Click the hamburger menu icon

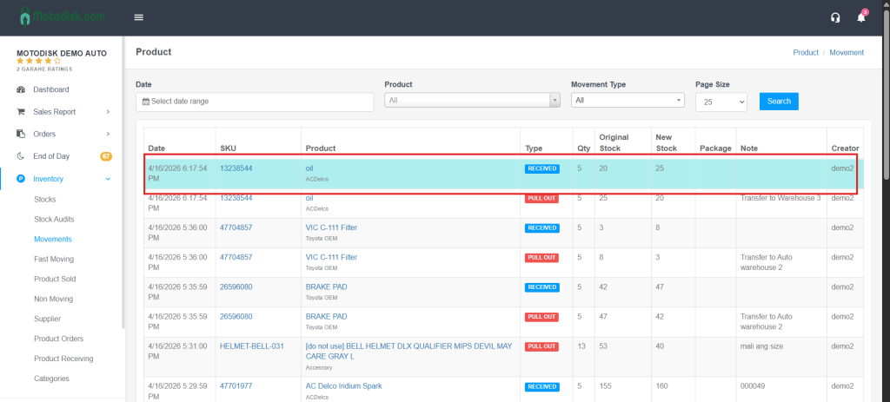[x=139, y=17]
